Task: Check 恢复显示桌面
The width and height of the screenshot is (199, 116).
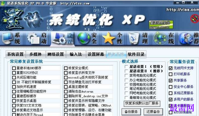Action: tap(14, 101)
